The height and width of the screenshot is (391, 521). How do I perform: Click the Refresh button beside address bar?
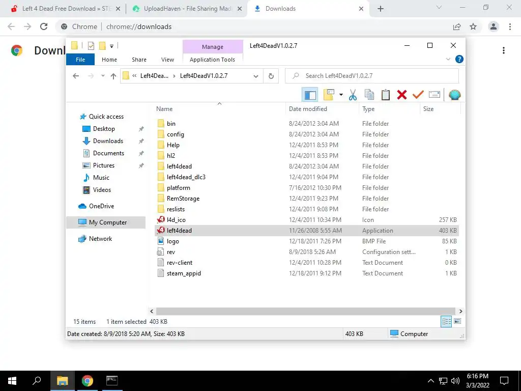point(271,76)
